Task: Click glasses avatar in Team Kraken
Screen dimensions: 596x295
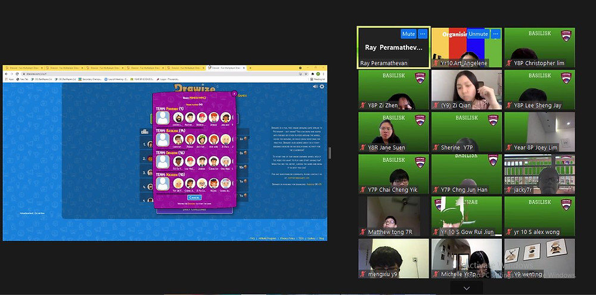Action: click(202, 183)
